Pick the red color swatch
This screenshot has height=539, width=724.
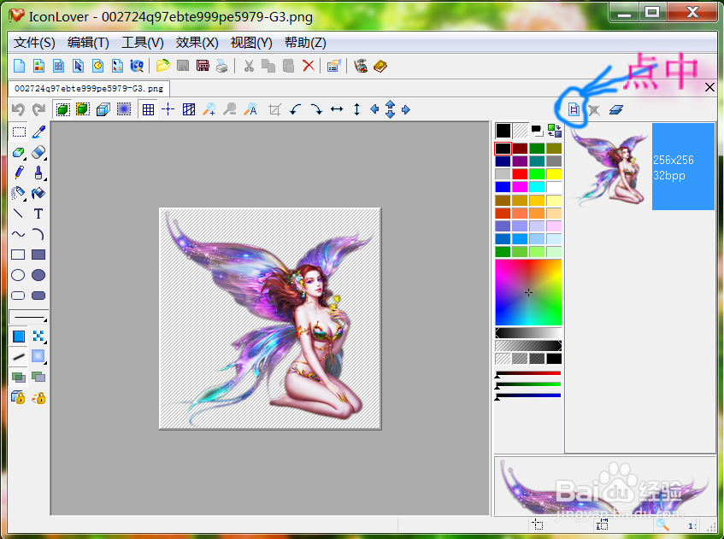tap(520, 174)
